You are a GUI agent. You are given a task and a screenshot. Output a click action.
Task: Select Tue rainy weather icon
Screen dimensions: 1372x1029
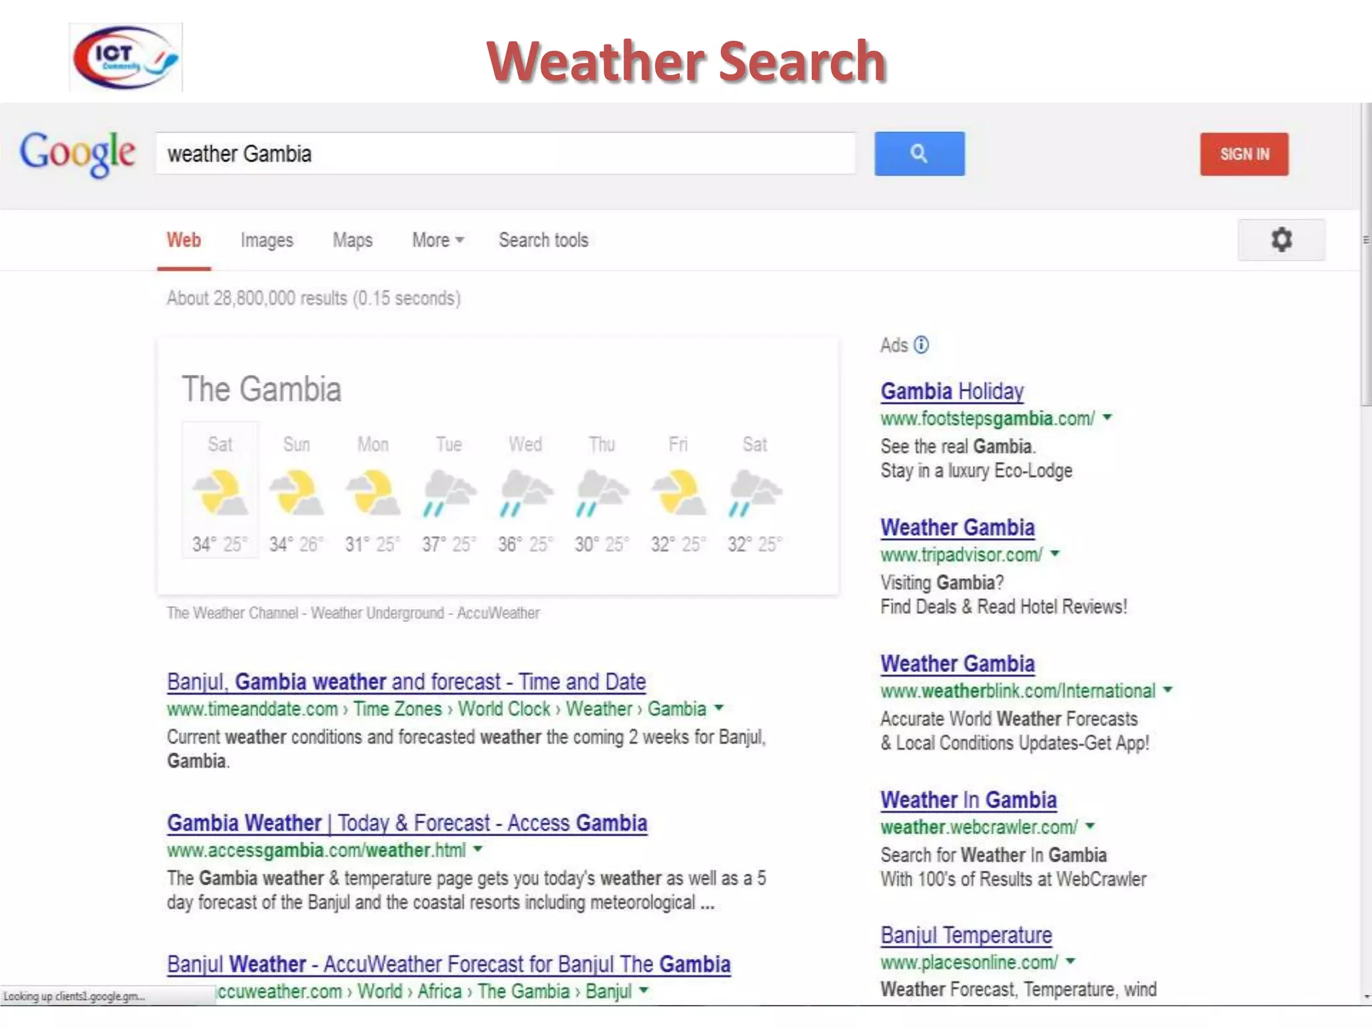tap(449, 494)
